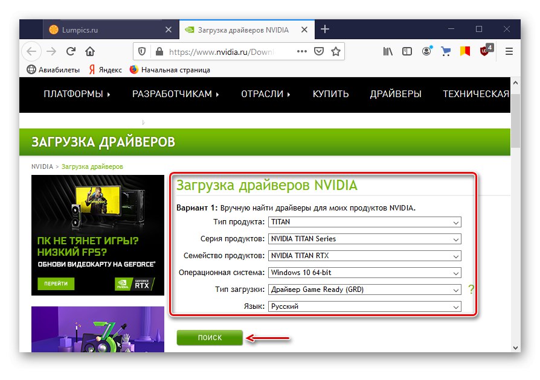This screenshot has width=540, height=380.
Task: Close the Lumpics.ru tab
Action: [x=169, y=30]
